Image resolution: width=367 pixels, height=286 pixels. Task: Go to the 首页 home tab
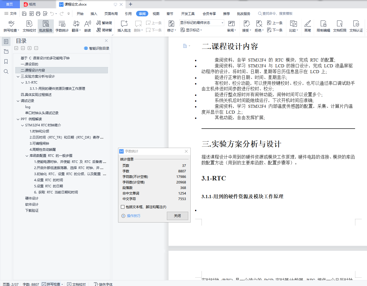point(9,4)
